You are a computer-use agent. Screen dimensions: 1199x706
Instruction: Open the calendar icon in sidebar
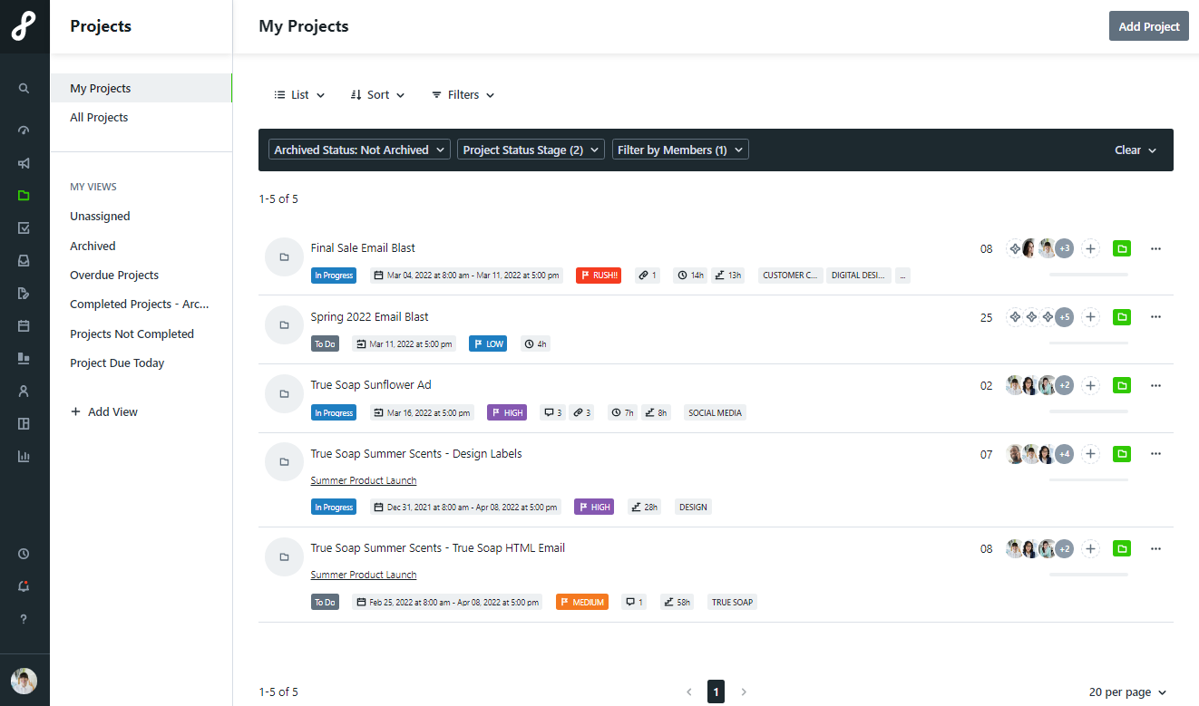click(x=24, y=325)
